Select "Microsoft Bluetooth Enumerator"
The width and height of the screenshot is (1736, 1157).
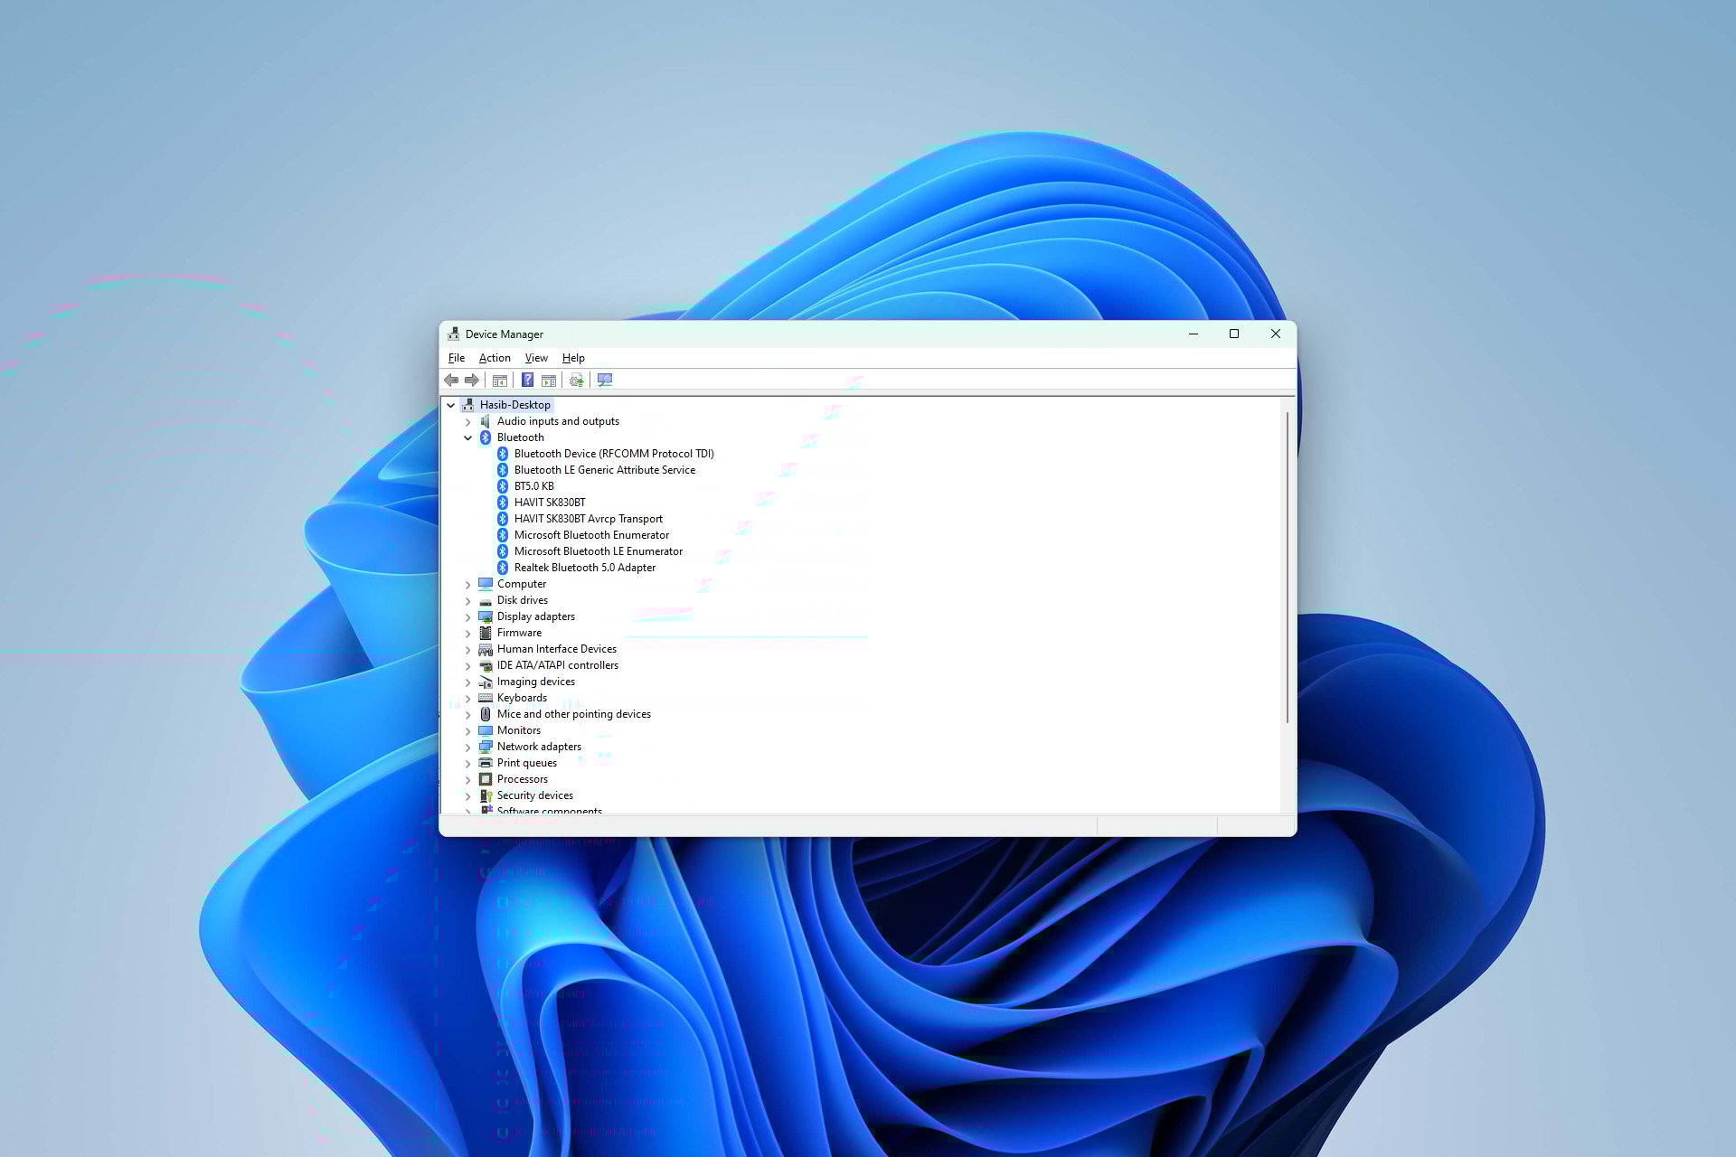591,535
